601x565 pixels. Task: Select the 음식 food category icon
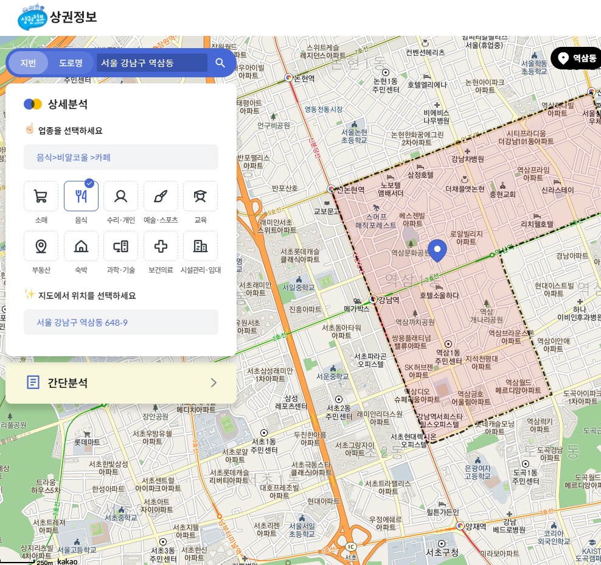point(81,196)
